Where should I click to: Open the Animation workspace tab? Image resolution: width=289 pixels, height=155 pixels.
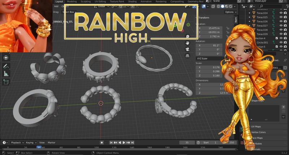click(146, 1)
